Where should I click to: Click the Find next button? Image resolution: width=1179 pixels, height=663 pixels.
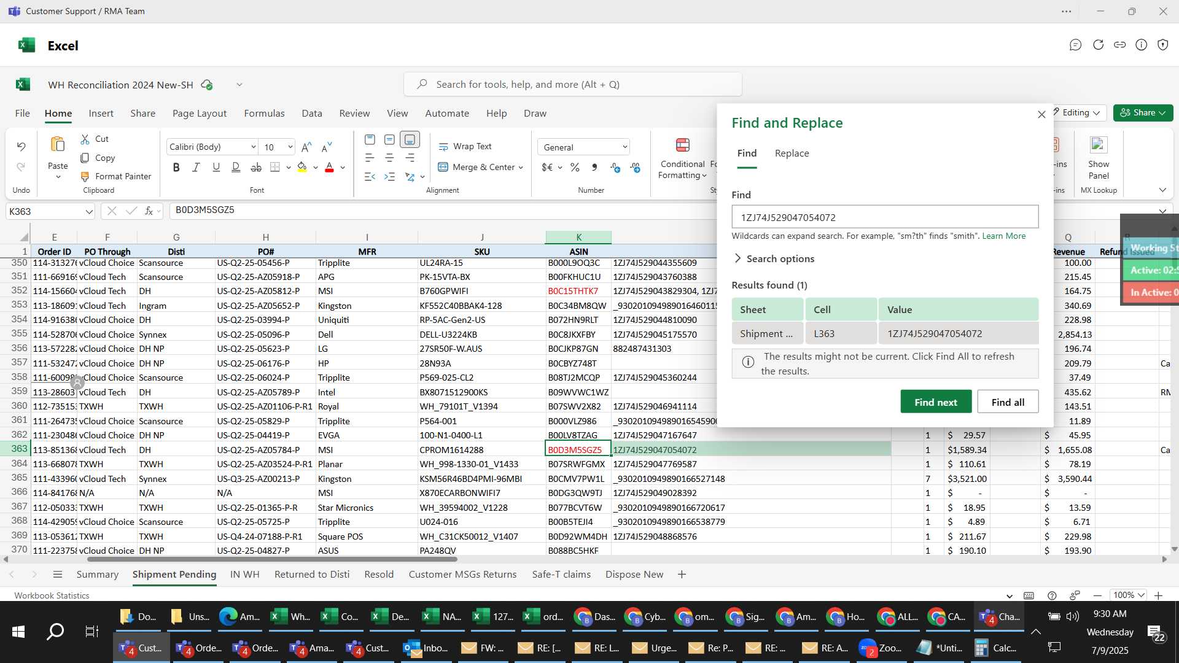coord(936,402)
